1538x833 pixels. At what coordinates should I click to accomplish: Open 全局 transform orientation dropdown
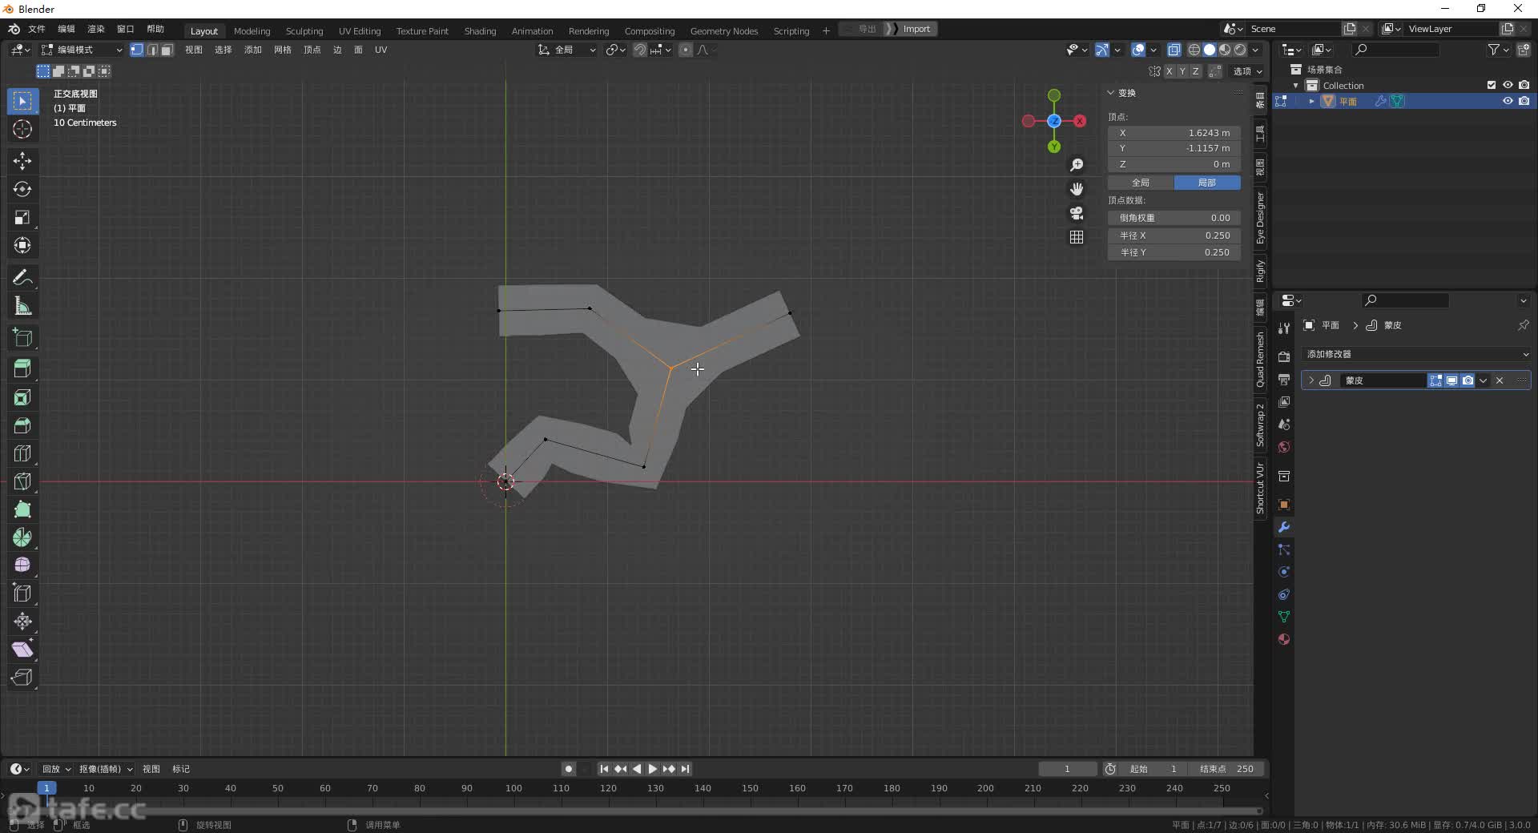(567, 50)
